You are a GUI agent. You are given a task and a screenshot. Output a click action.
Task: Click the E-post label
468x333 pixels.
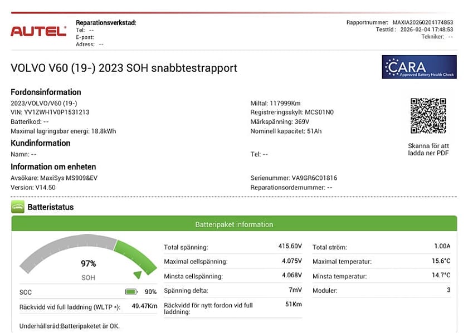click(x=85, y=37)
